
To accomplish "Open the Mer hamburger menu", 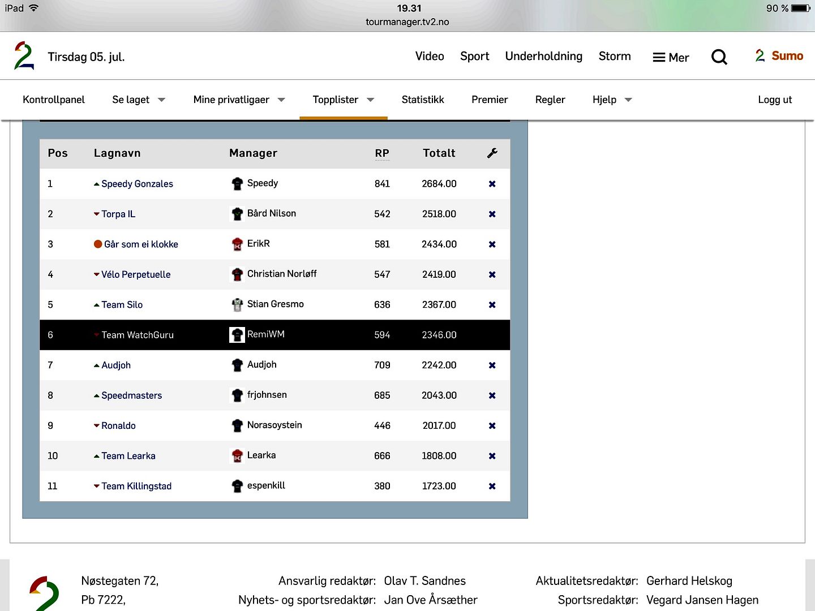I will (671, 57).
